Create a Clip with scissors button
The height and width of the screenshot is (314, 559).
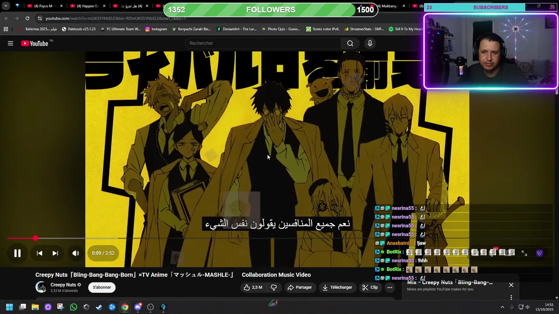point(370,287)
